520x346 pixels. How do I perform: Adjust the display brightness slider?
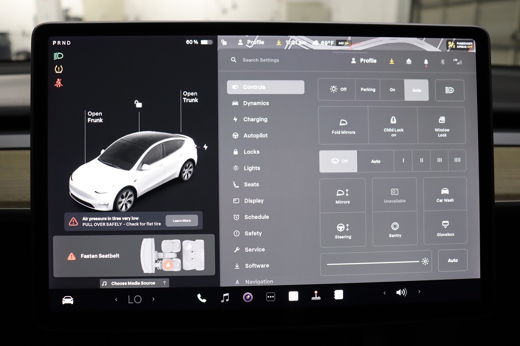pyautogui.click(x=373, y=262)
